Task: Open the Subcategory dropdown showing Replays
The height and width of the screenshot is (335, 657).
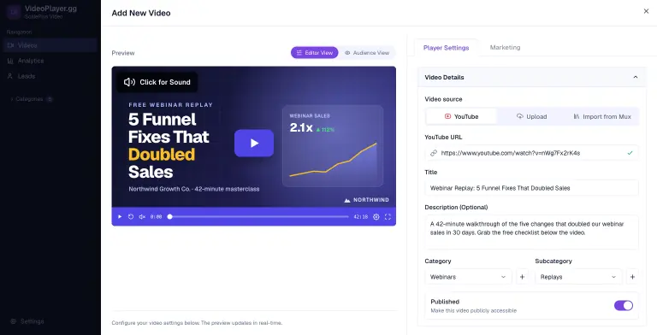Action: 578,277
